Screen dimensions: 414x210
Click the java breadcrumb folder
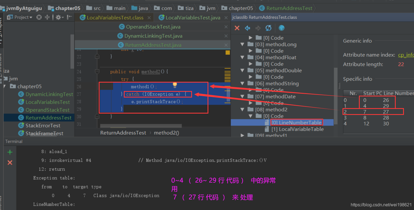pyautogui.click(x=140, y=8)
